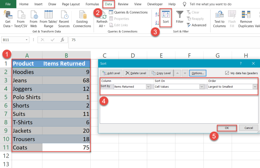Toggle the My data has headers checkbox

227,73
